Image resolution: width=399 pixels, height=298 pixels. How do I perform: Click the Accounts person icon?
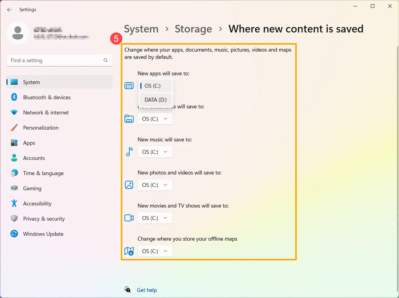coord(14,158)
